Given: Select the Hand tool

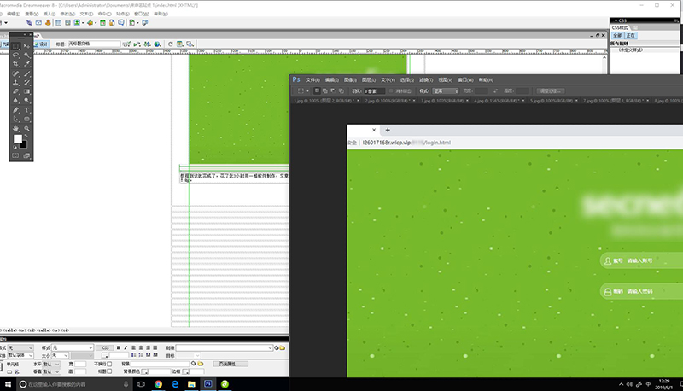Looking at the screenshot, I should click(x=16, y=129).
